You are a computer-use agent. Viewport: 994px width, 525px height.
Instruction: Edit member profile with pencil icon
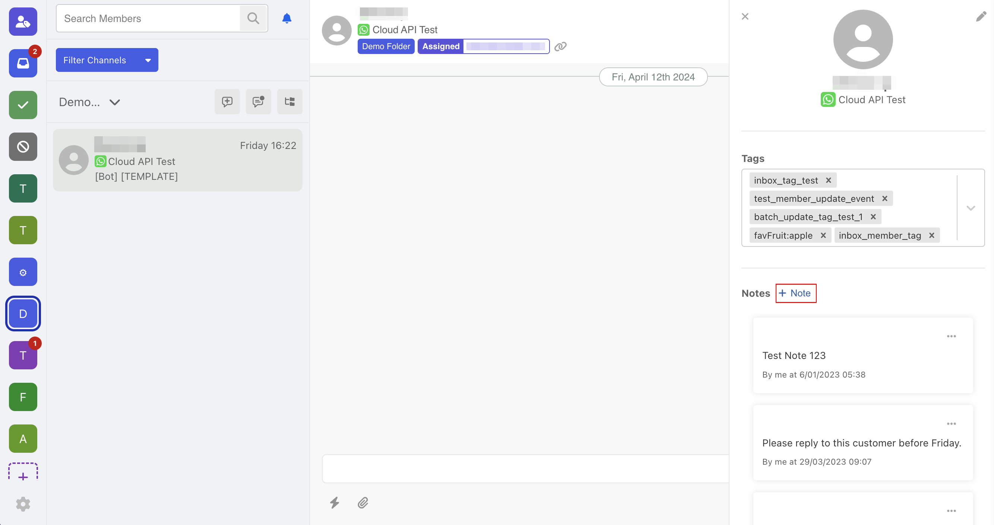click(981, 16)
